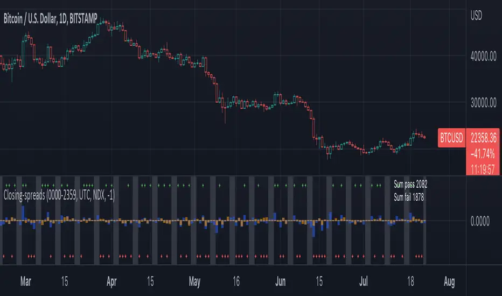Screen dimensions: 502x296
Task: Click the 16 date label on time axis
Action: tap(235, 280)
